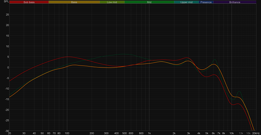261x135 pixels.
Task: Click the 0 dB label on SPL axis
Action: pos(8,67)
